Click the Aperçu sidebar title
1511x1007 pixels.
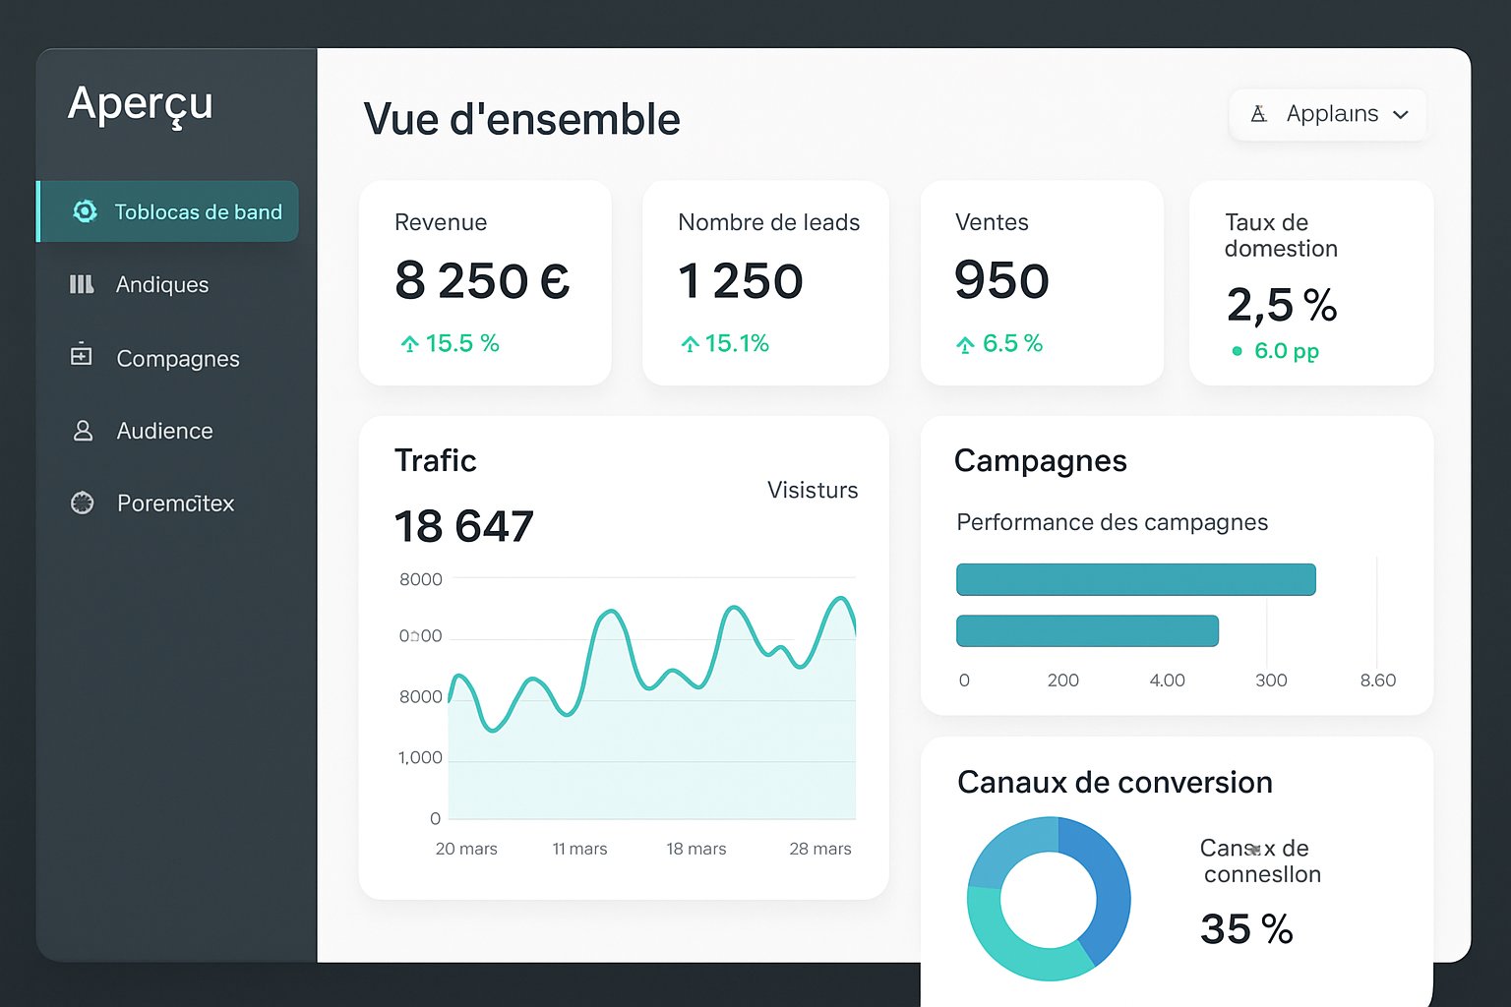point(141,104)
